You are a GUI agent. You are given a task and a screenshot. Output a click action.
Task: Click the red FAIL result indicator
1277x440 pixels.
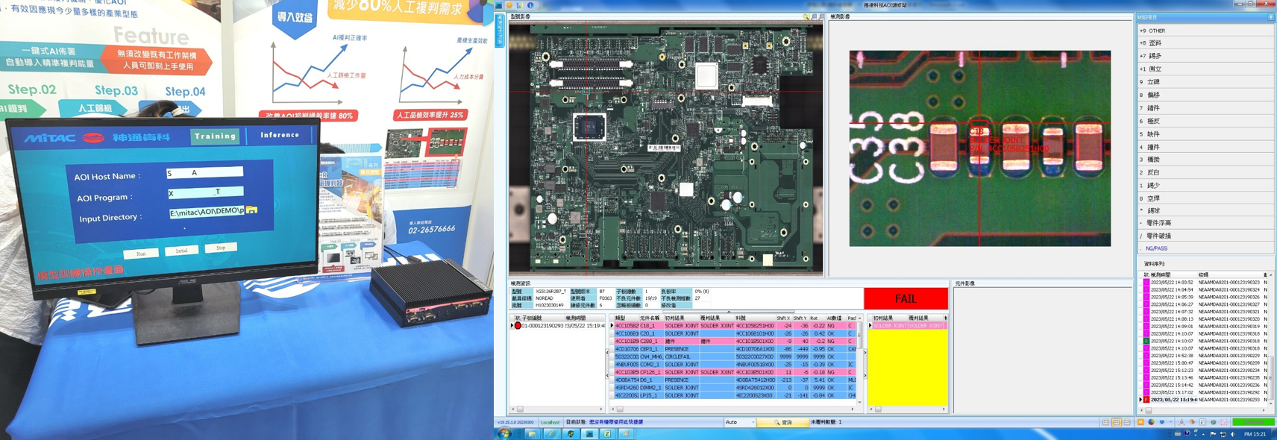coord(906,299)
